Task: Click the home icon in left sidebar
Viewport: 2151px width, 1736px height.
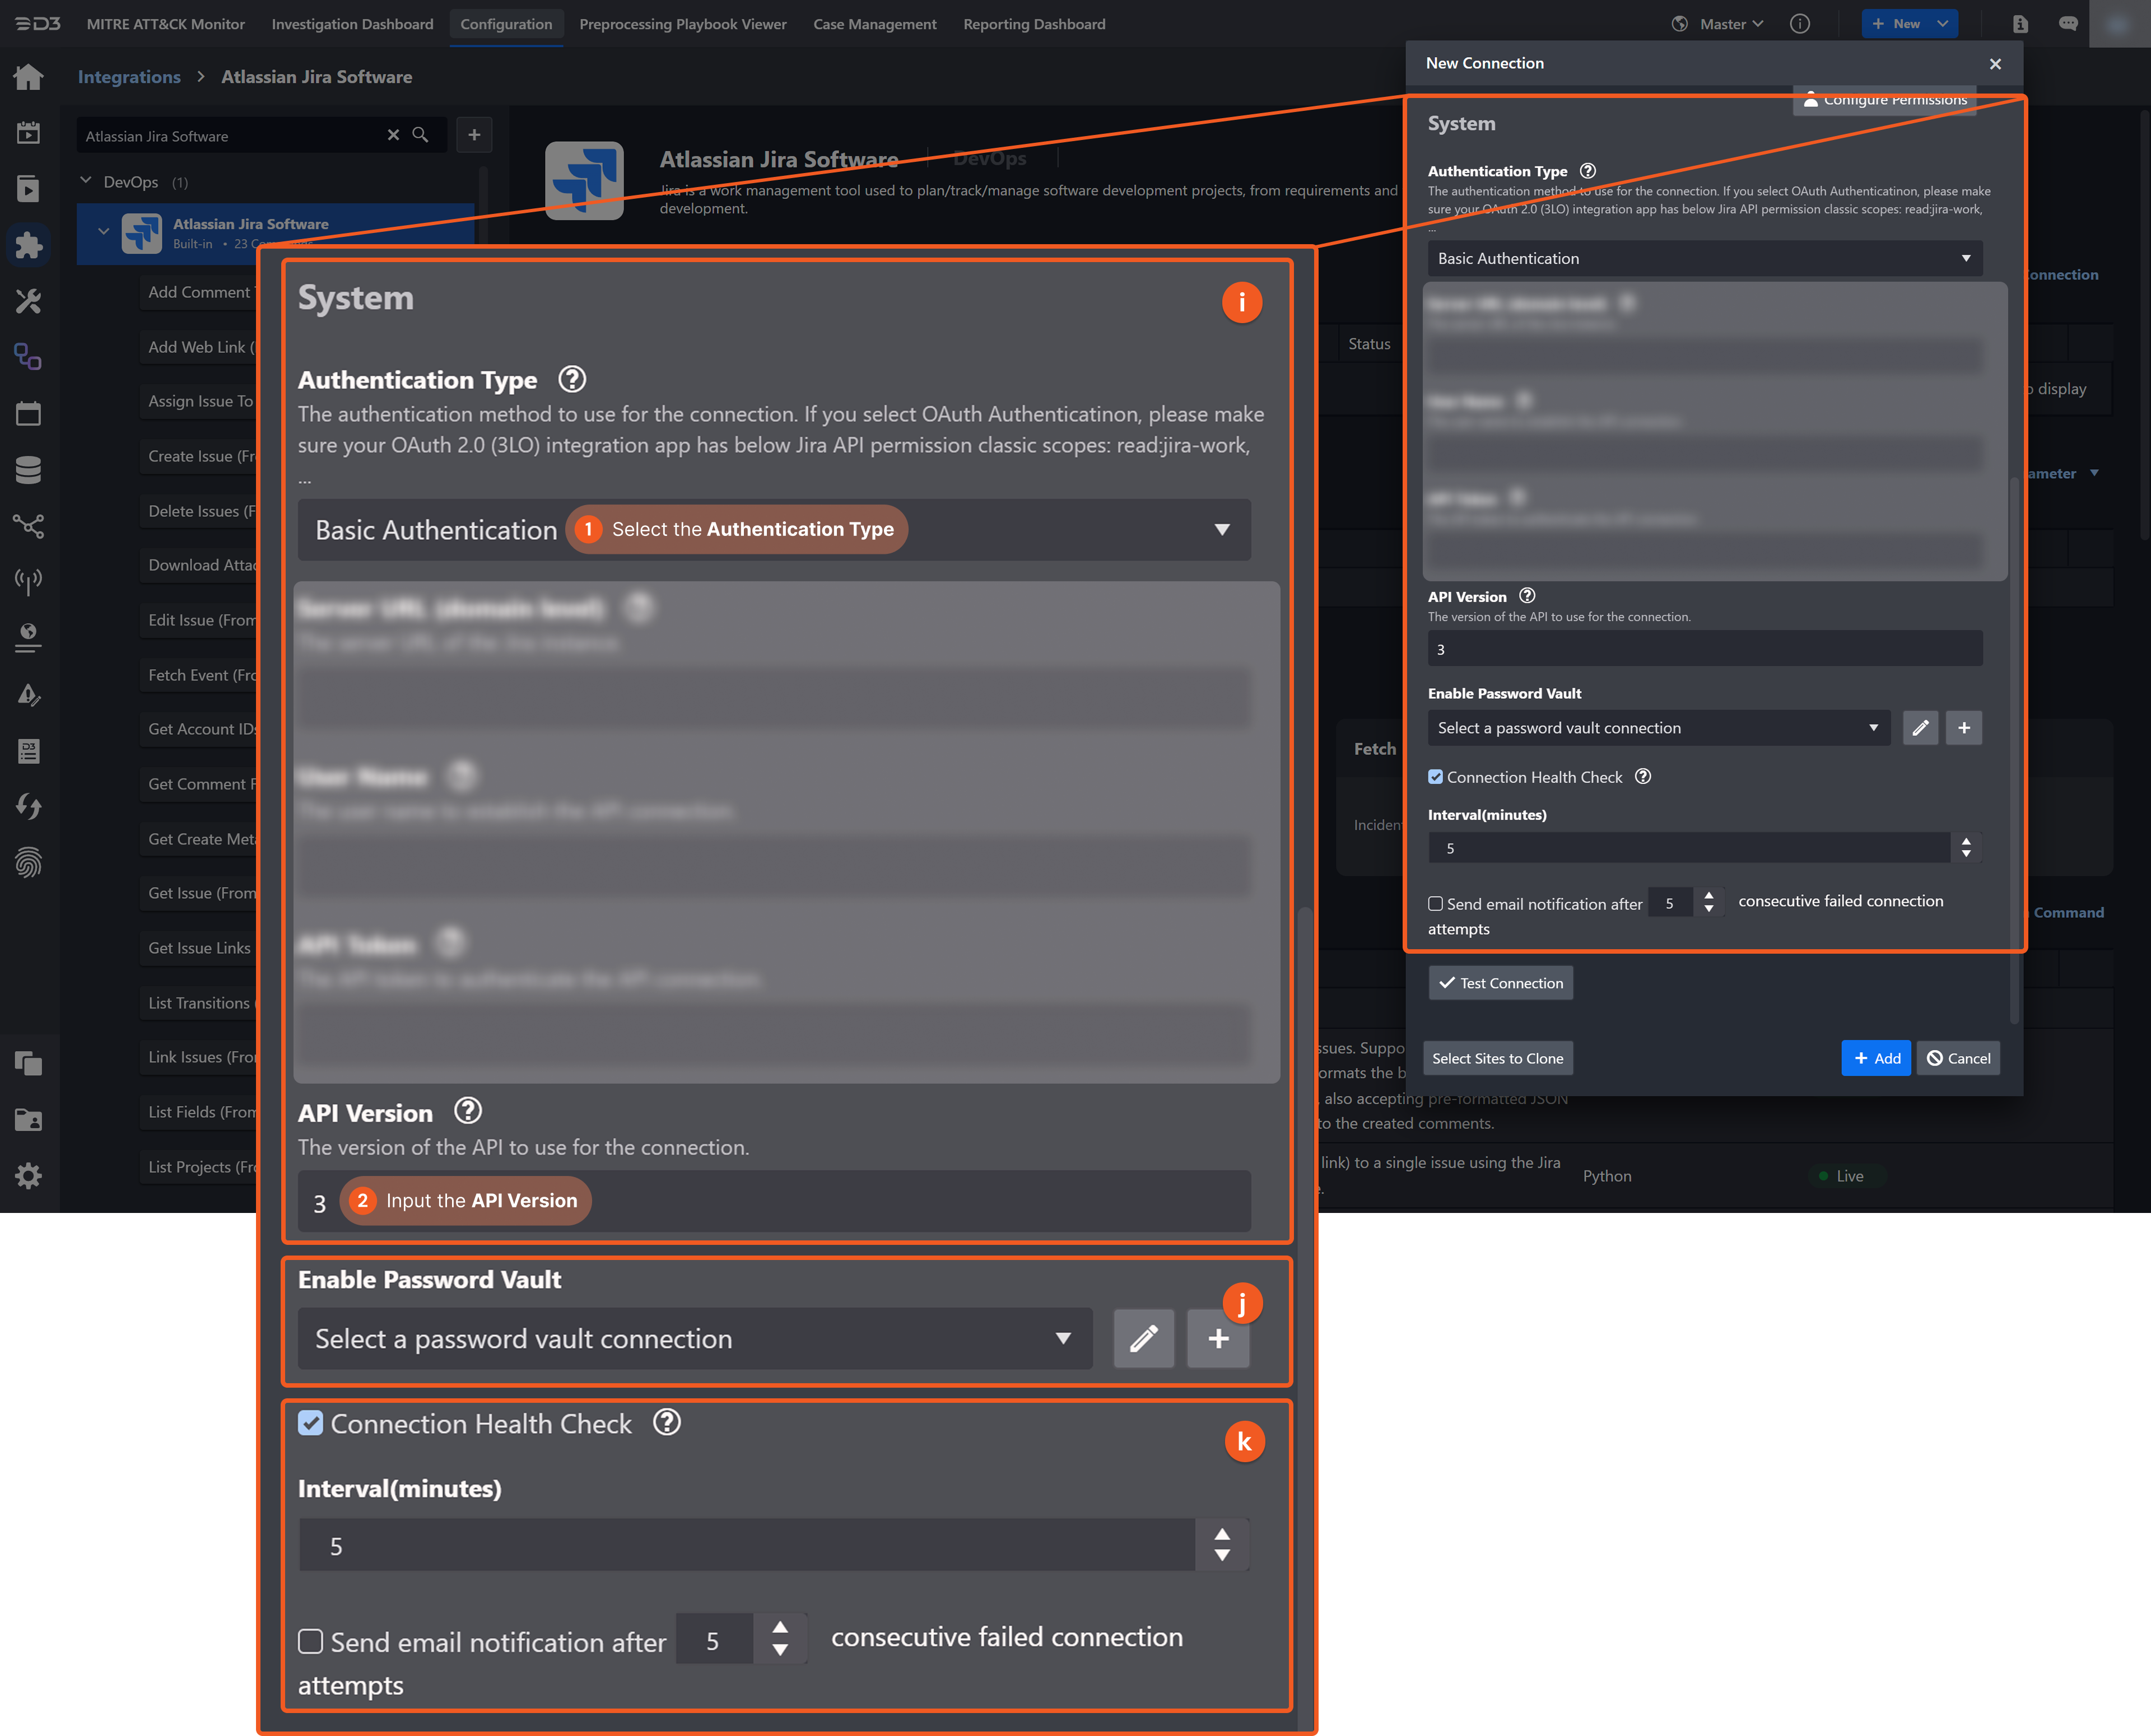Action: (x=28, y=77)
